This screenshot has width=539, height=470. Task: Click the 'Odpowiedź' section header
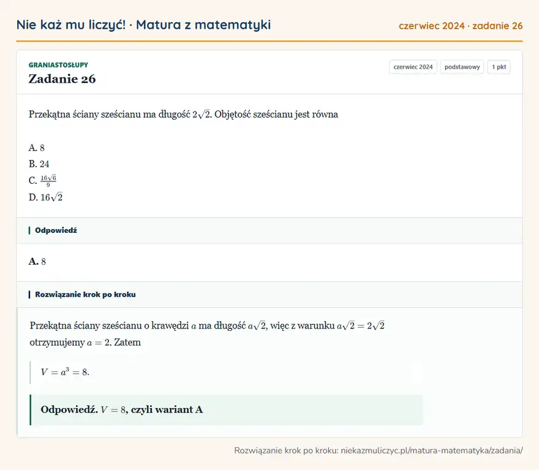[269, 230]
